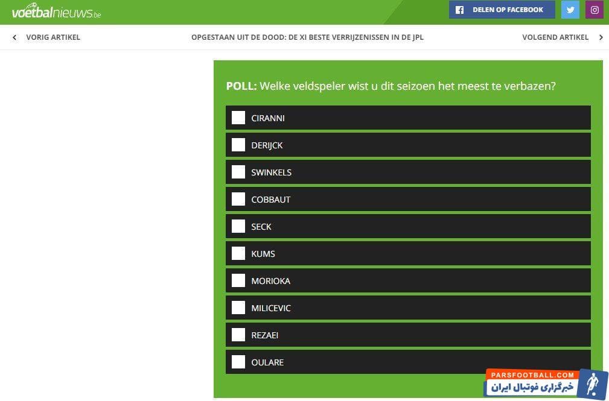Click the voetbalnieuws.be logo

(x=56, y=12)
